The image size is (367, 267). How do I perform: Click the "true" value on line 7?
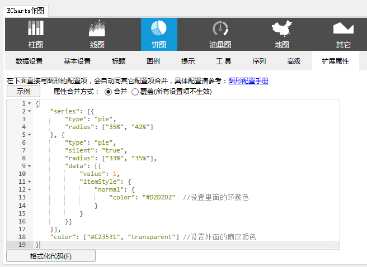112,150
